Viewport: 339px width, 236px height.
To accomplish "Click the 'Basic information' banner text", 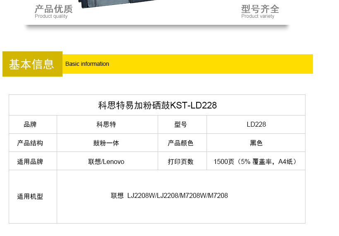I will [x=87, y=64].
